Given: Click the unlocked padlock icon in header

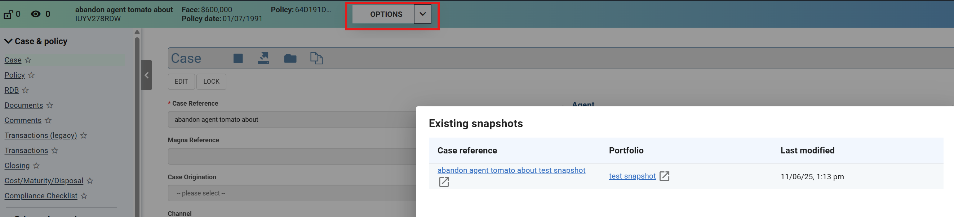Looking at the screenshot, I should click(8, 14).
